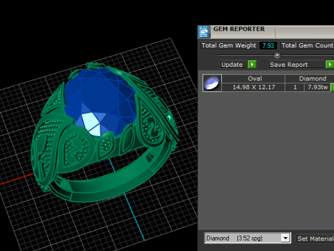Viewport: 334px width, 251px height.
Task: Click the Oval shape cell
Action: pyautogui.click(x=253, y=79)
